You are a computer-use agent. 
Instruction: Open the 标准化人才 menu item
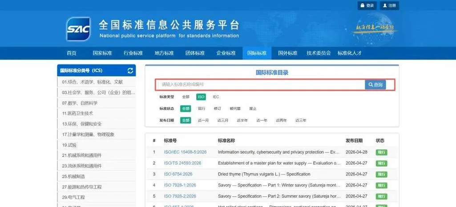[x=349, y=53]
